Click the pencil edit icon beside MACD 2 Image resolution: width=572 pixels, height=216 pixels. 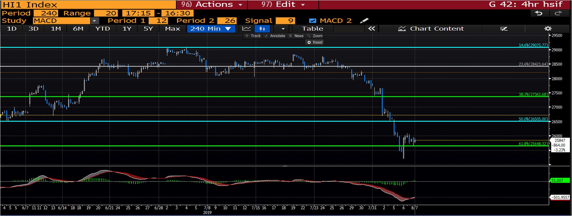pyautogui.click(x=364, y=21)
